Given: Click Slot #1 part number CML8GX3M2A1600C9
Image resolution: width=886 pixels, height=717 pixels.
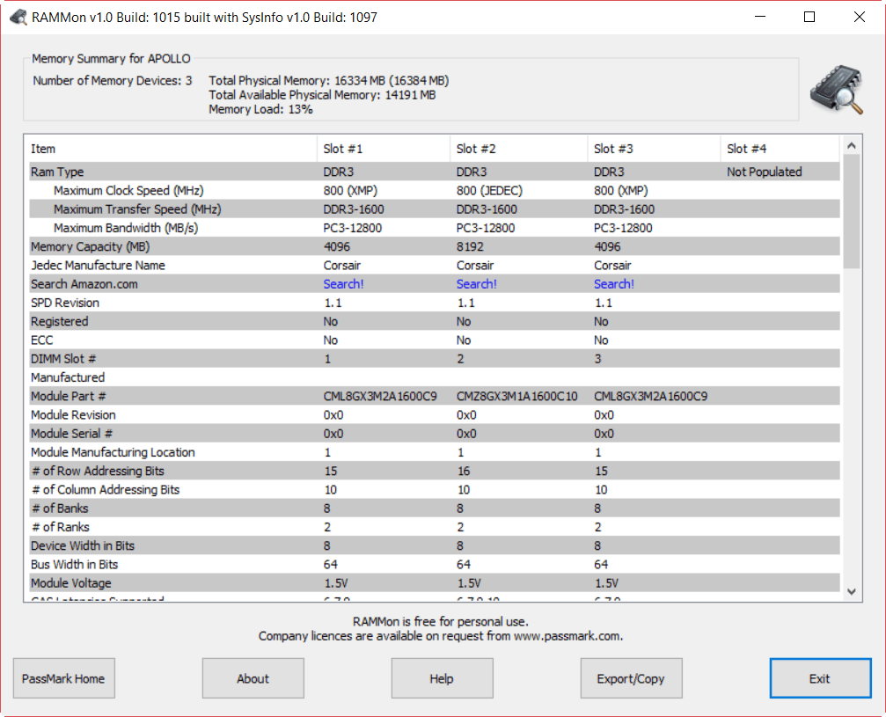Looking at the screenshot, I should pos(380,396).
